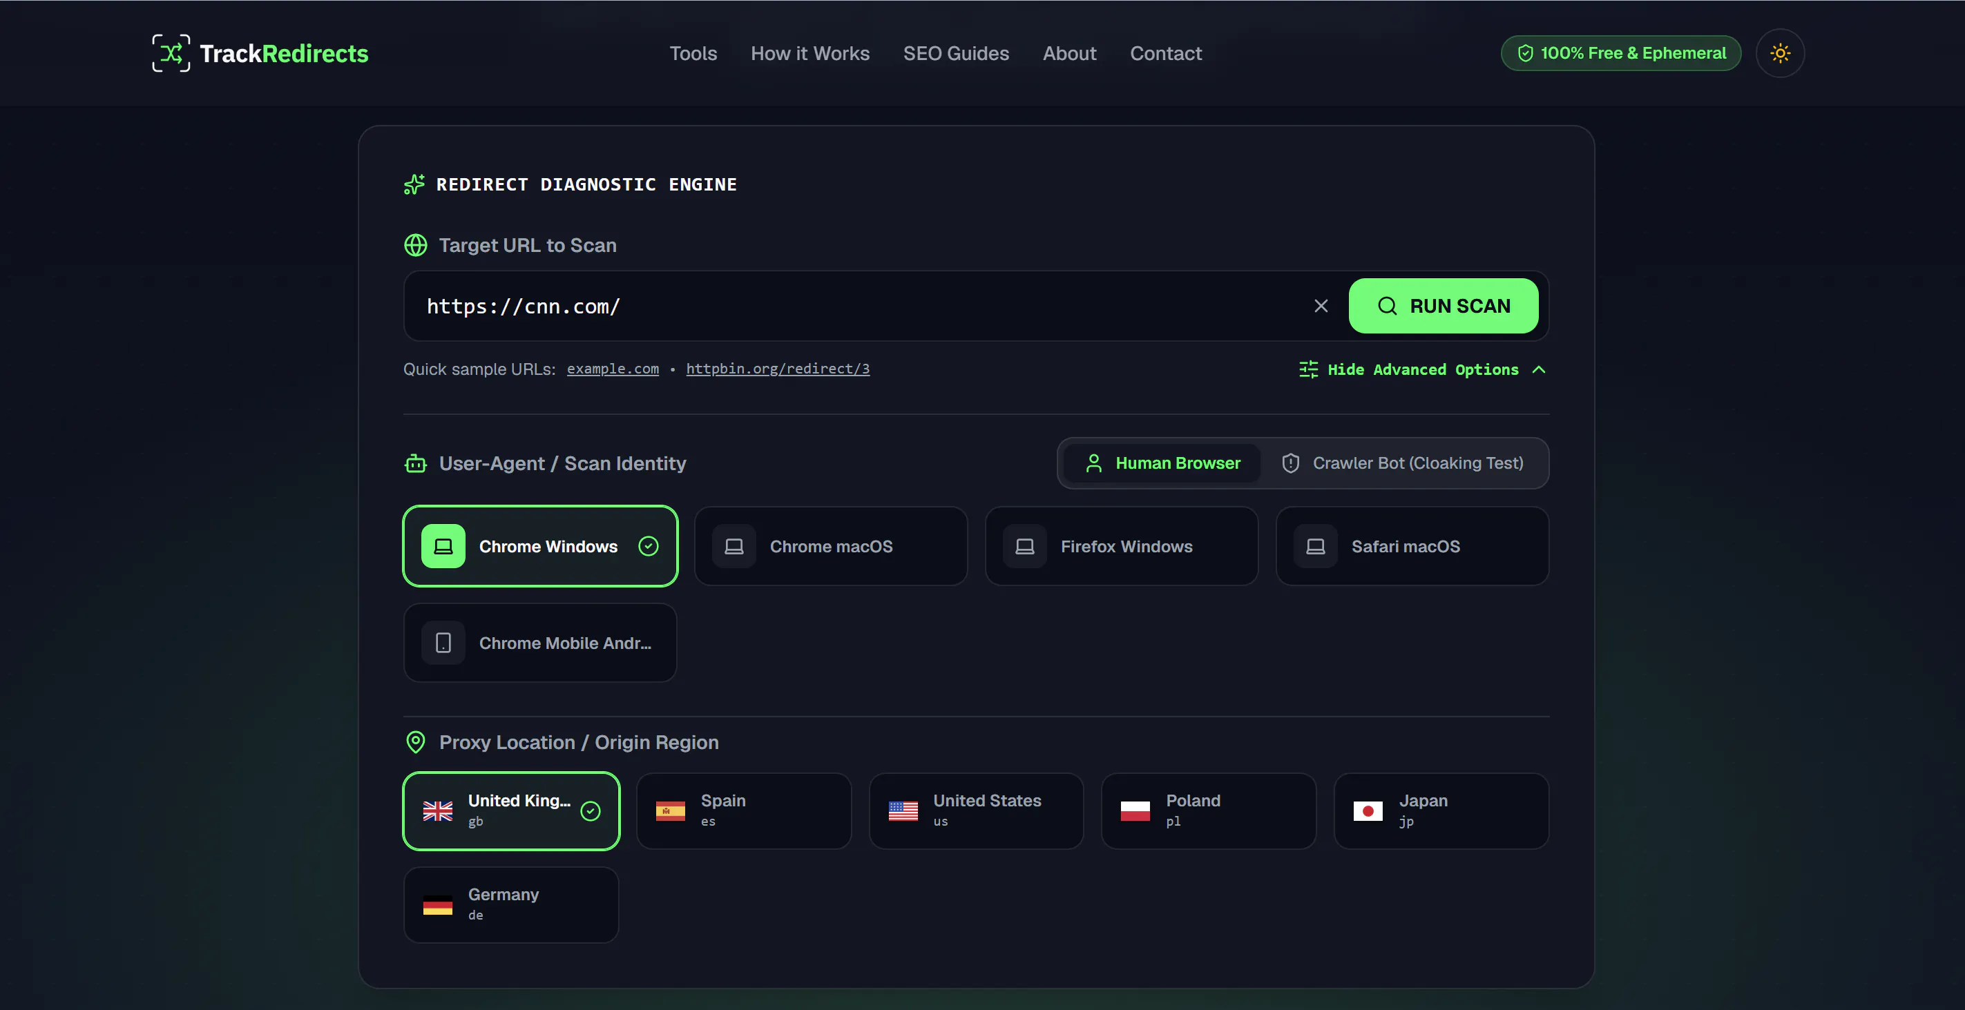
Task: Go to the SEO Guides menu item
Action: click(x=956, y=53)
